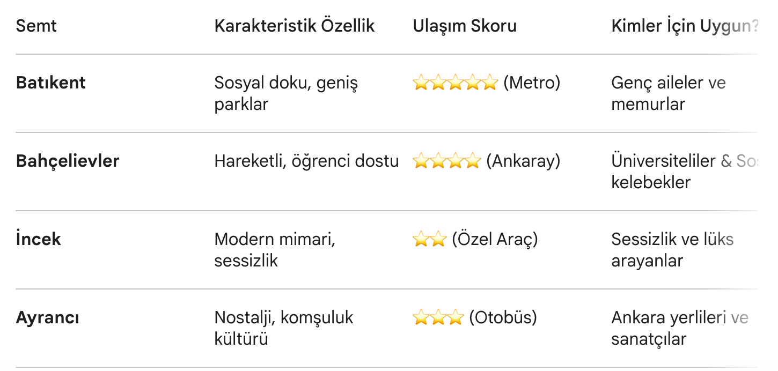
Task: Select the 'Modern mimari, sessizlik' cell
Action: [x=275, y=250]
